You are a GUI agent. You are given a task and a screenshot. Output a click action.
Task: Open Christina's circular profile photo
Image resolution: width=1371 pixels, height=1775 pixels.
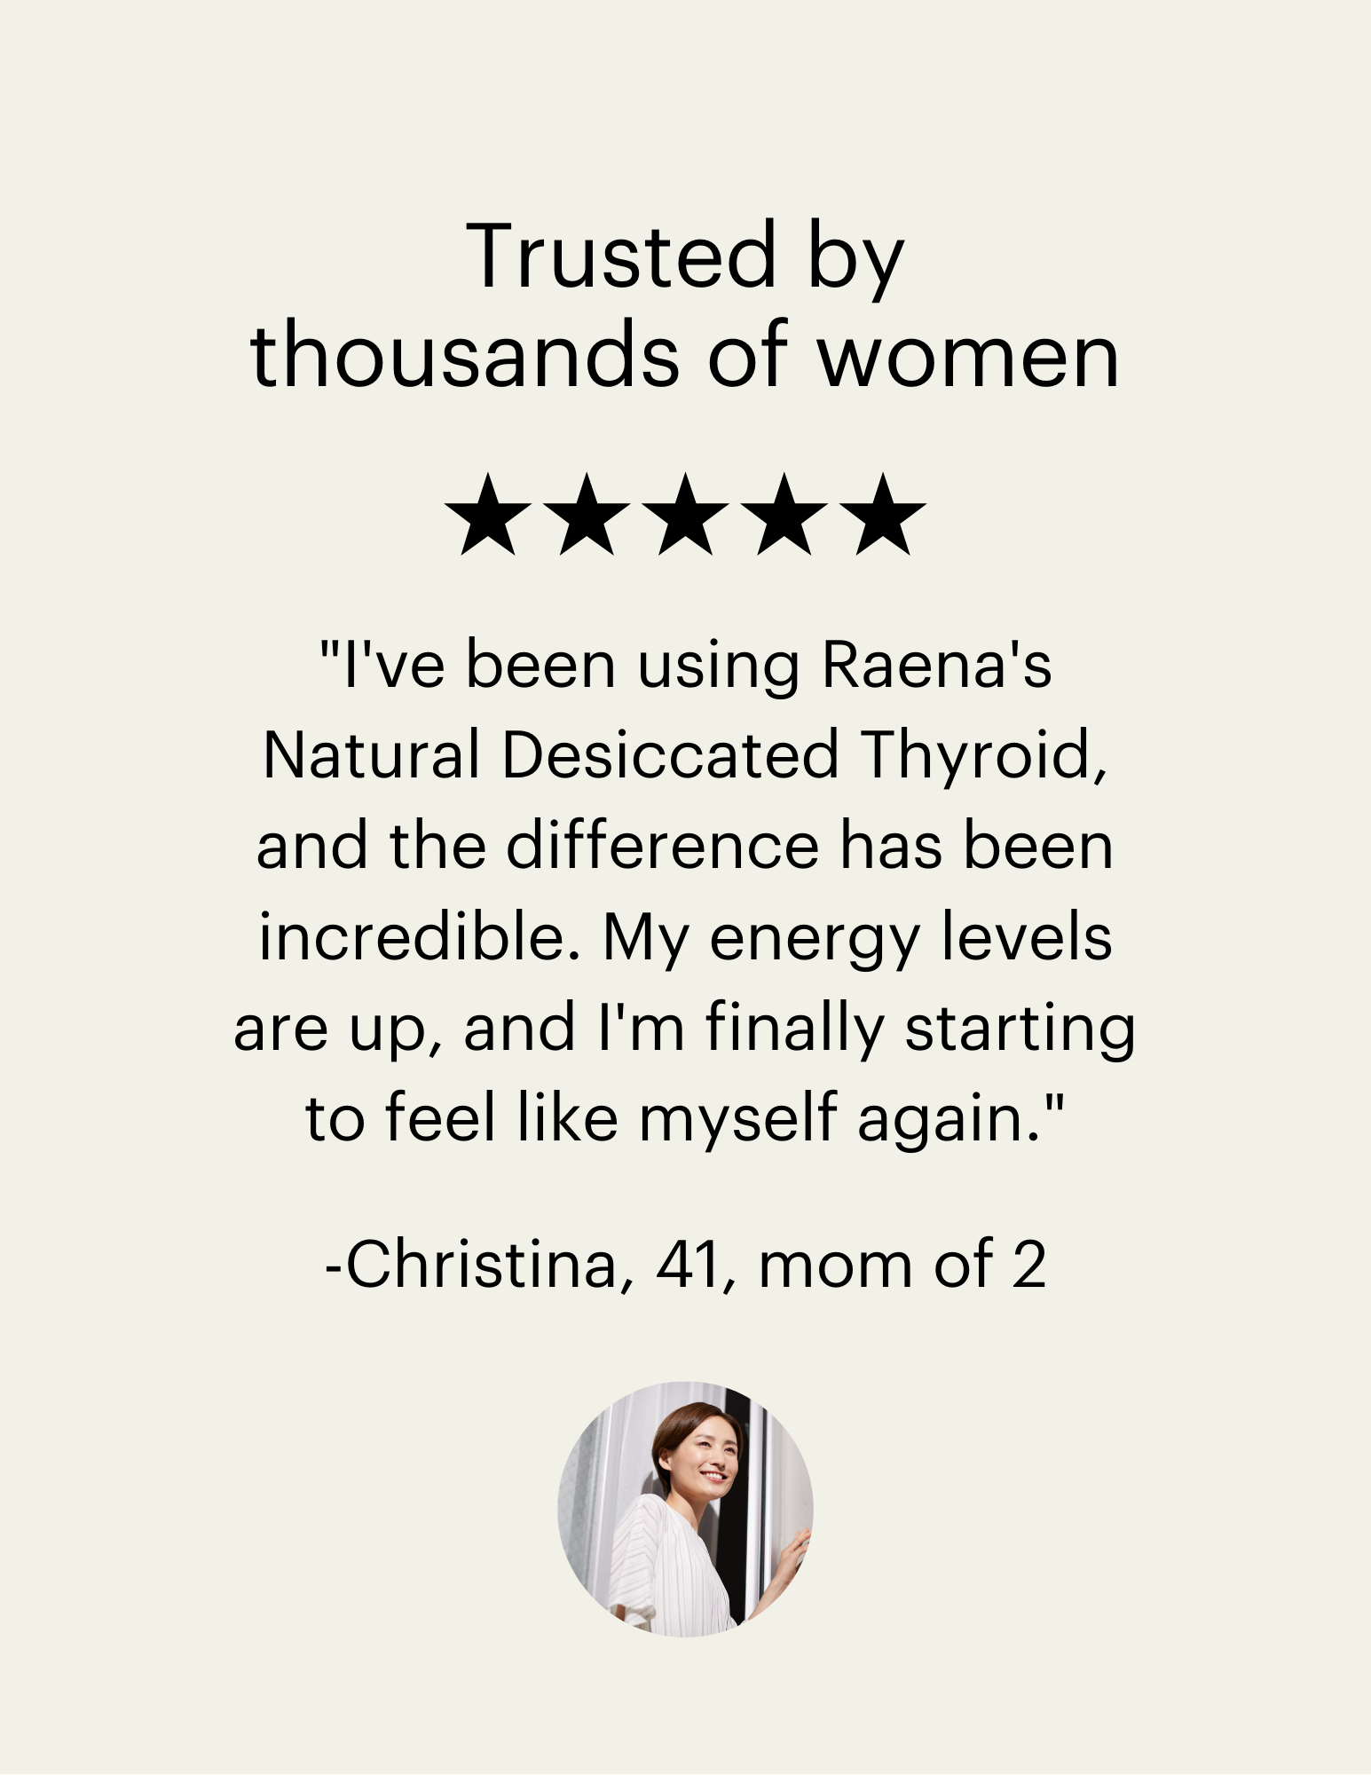click(x=685, y=1509)
